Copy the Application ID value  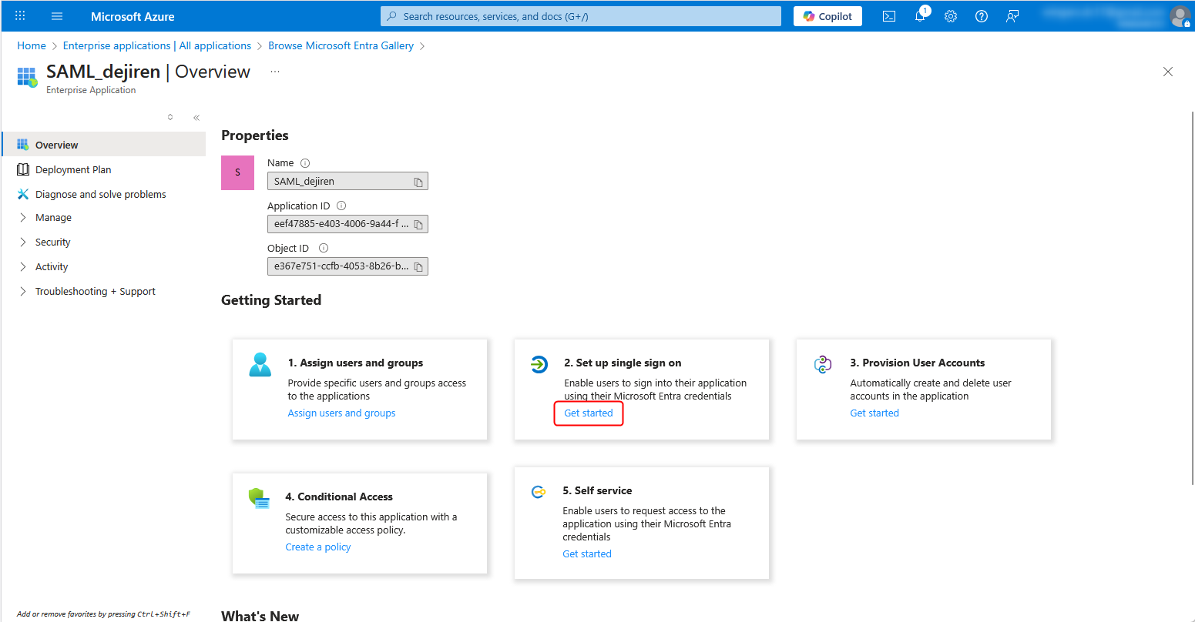coord(418,224)
